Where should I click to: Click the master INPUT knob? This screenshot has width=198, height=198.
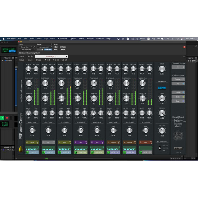[x=162, y=69]
